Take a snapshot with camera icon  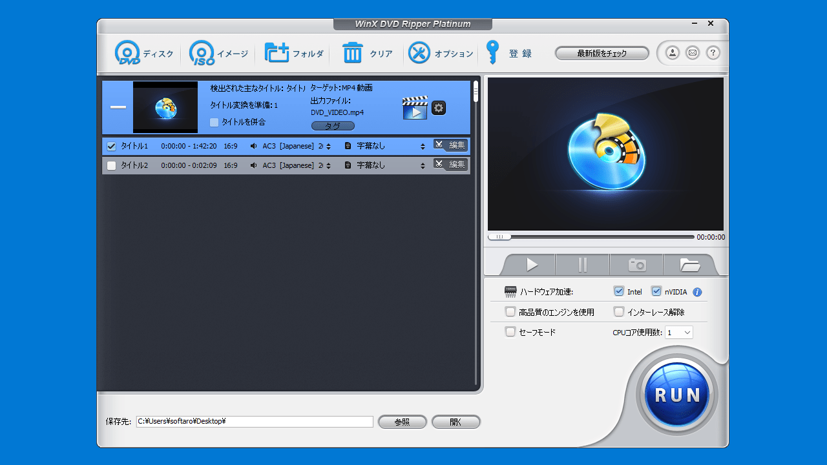point(637,265)
